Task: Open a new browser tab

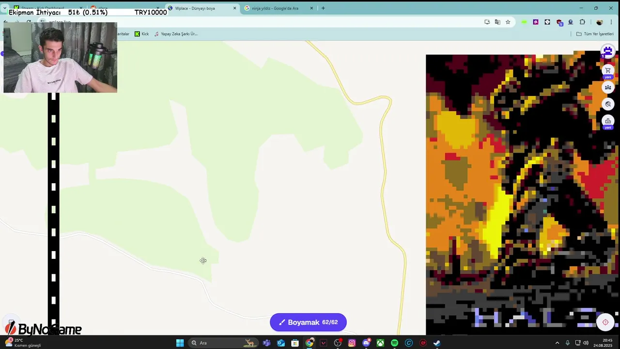Action: 323,8
